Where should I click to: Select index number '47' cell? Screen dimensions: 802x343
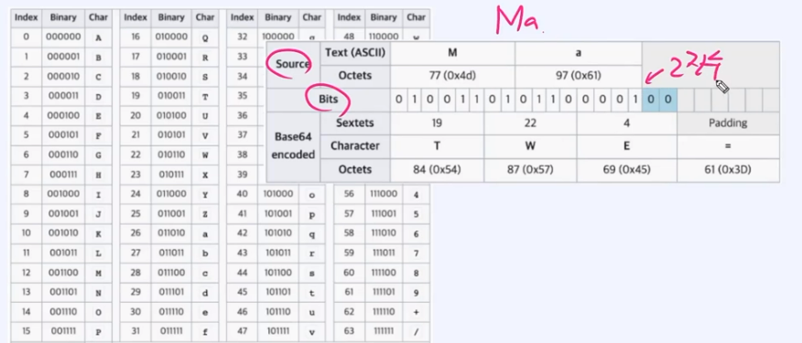[243, 331]
